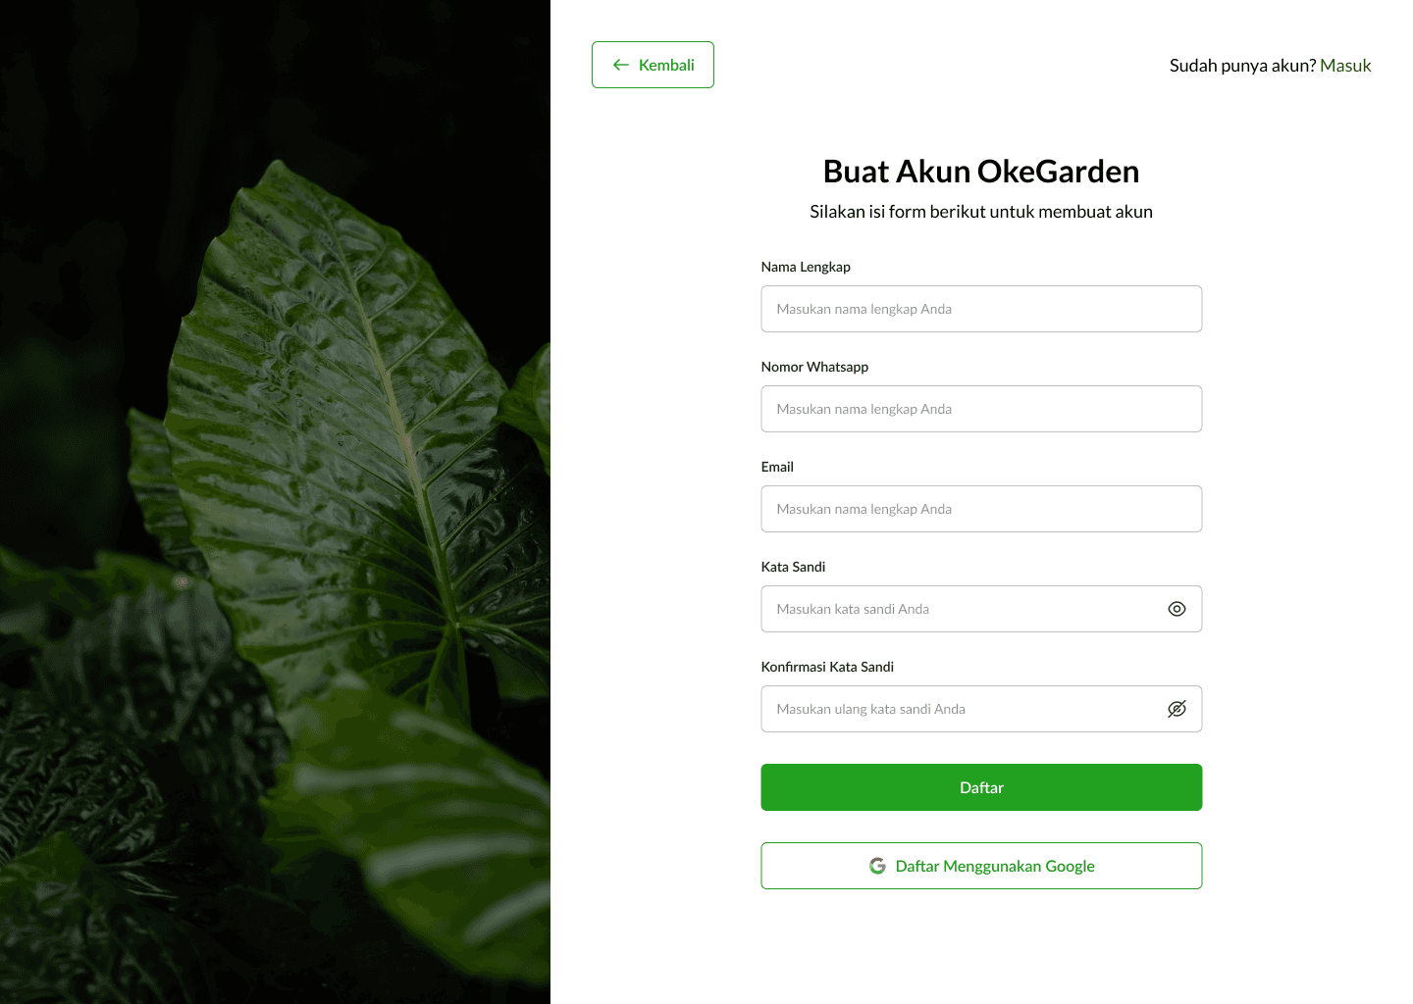
Task: Submit the form with Daftar button
Action: pyautogui.click(x=981, y=787)
